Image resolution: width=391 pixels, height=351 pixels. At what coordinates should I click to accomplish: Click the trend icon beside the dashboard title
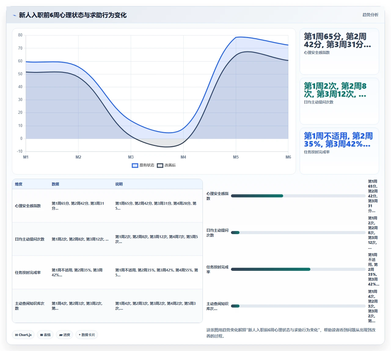pos(14,15)
